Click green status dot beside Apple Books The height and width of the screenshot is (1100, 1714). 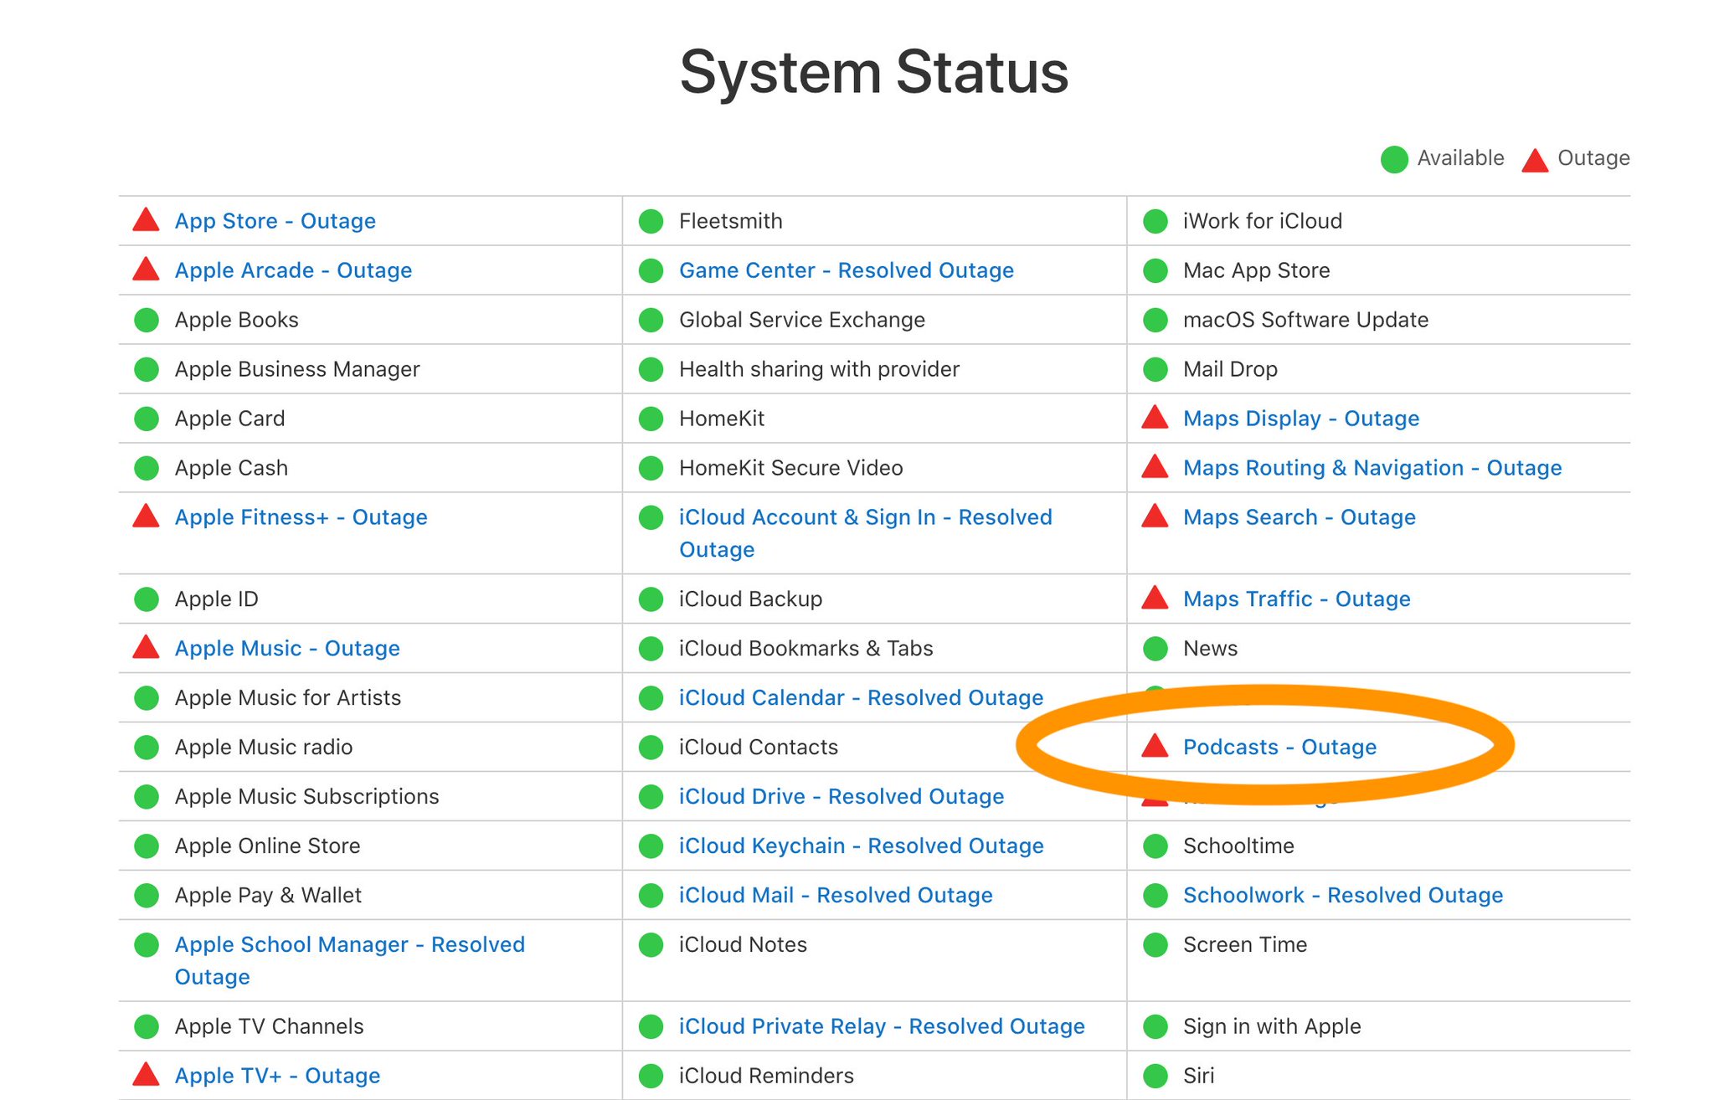[147, 320]
